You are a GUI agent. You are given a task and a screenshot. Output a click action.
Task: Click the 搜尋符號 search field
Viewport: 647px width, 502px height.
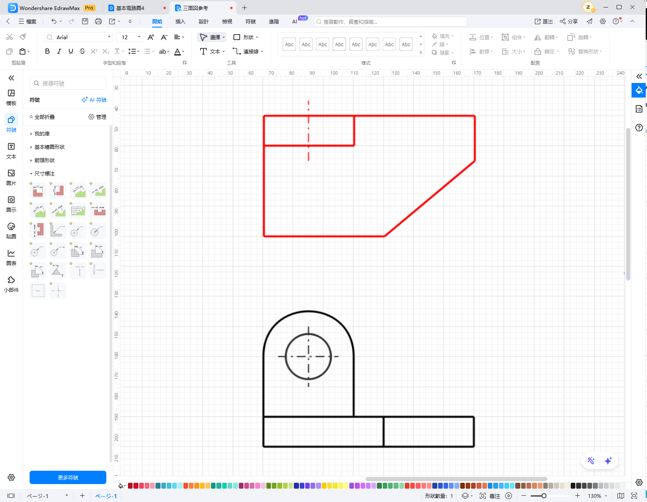point(68,83)
